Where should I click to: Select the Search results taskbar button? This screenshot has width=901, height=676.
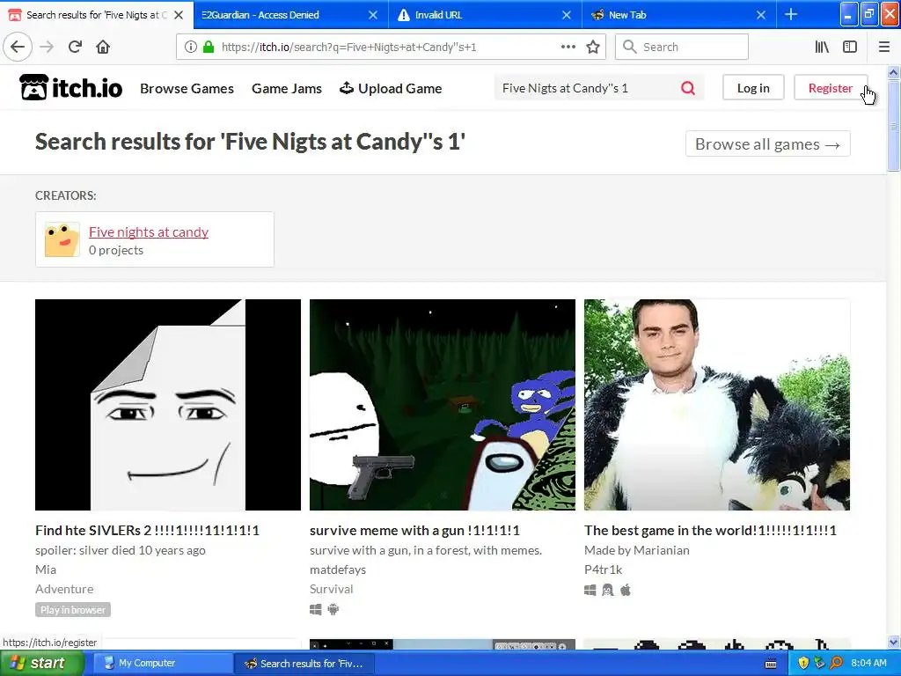(304, 664)
